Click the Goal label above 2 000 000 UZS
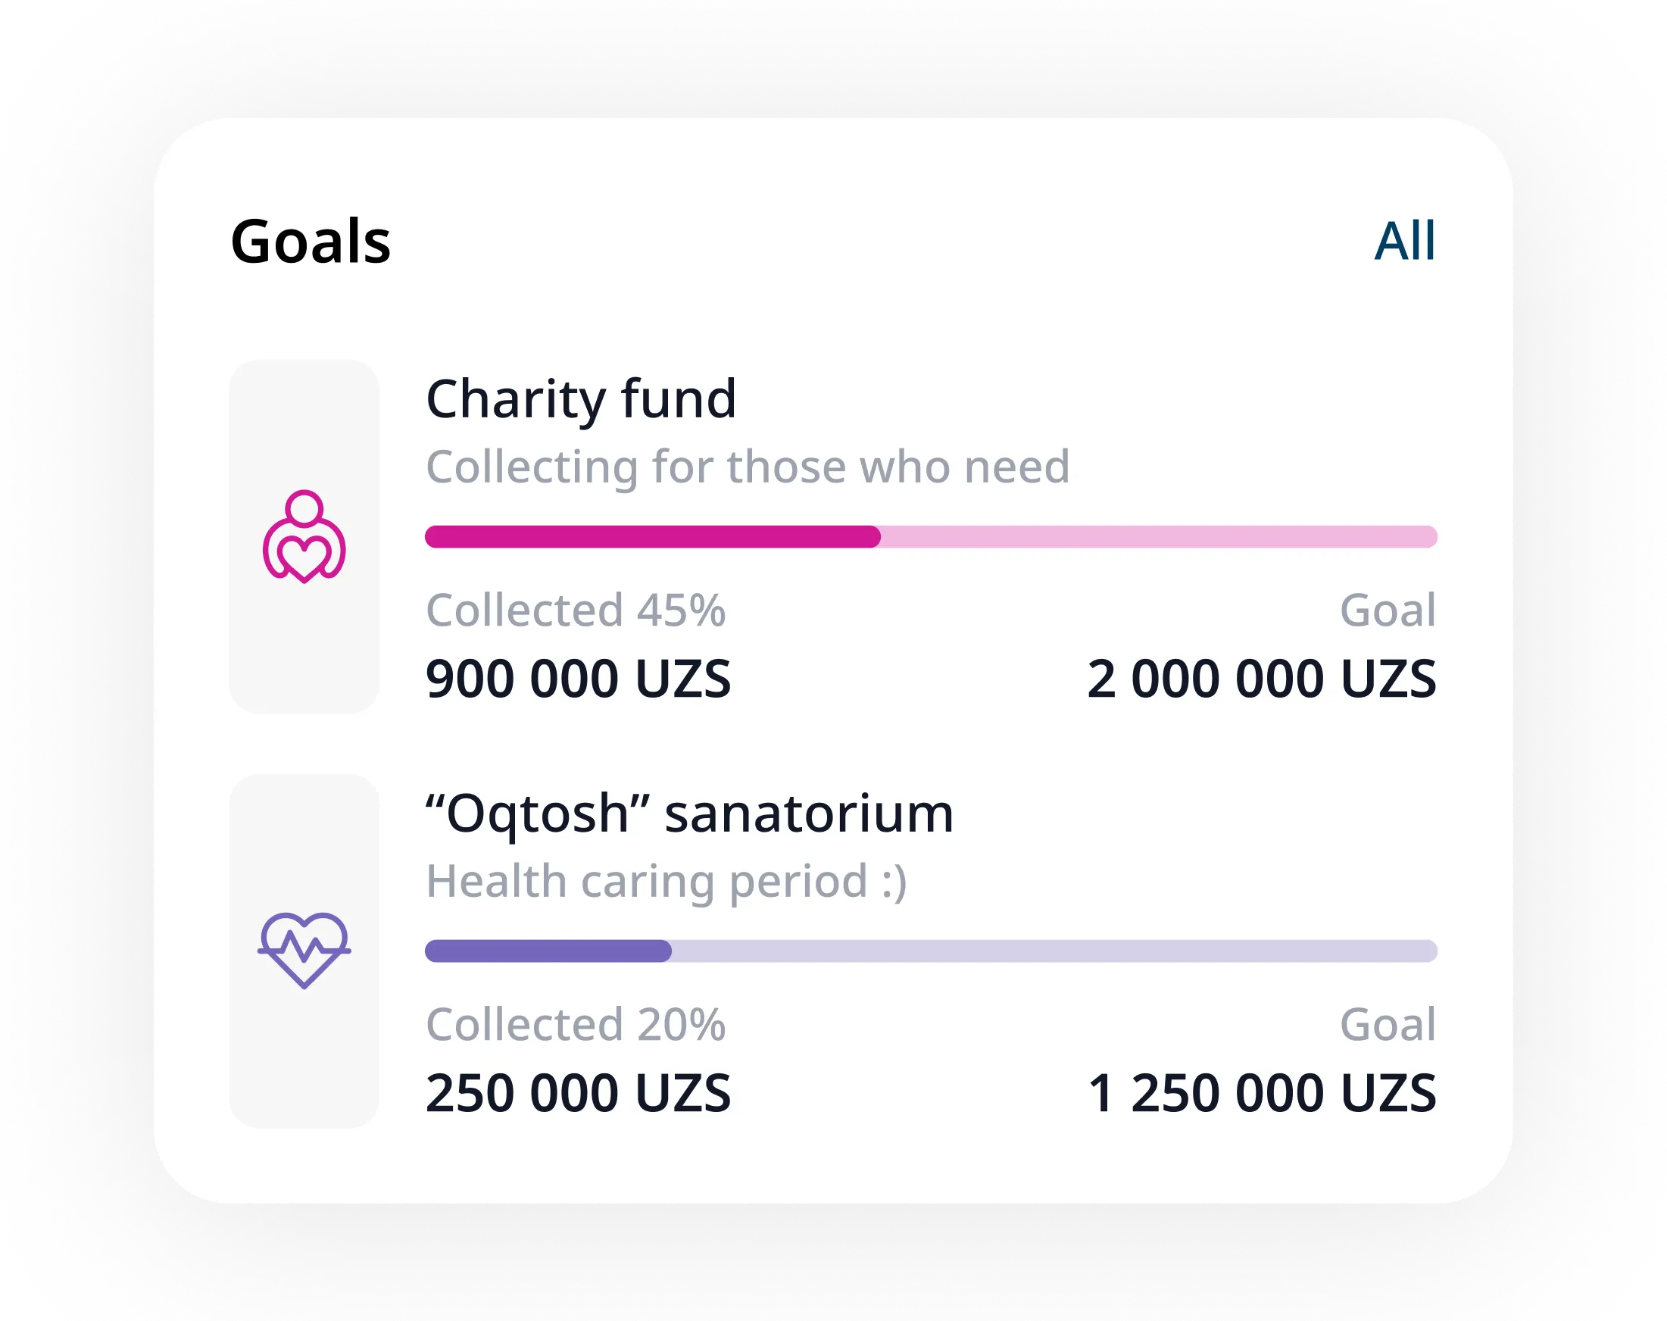1667x1321 pixels. click(1388, 611)
